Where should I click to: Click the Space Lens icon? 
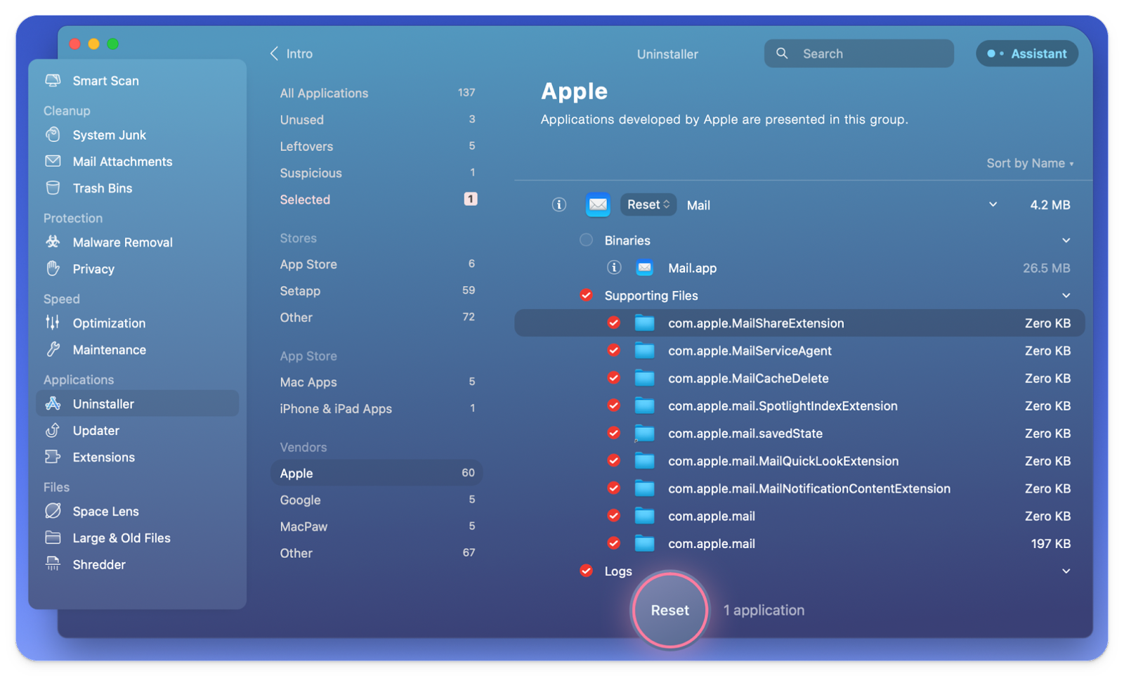pyautogui.click(x=53, y=511)
